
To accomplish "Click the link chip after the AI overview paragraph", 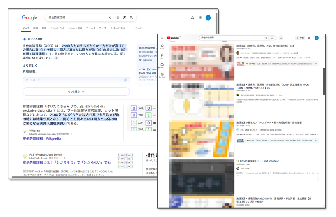I will point(57,58).
